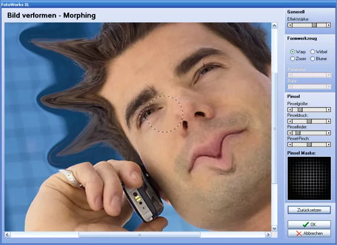Click the Zurücksetzen button

tap(309, 210)
